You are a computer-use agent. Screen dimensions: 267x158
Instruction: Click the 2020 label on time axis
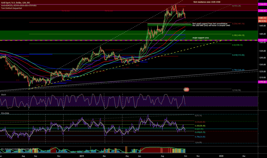[221, 156]
